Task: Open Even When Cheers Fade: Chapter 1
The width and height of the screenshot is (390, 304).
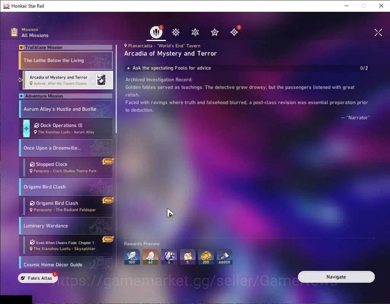Action: point(68,245)
